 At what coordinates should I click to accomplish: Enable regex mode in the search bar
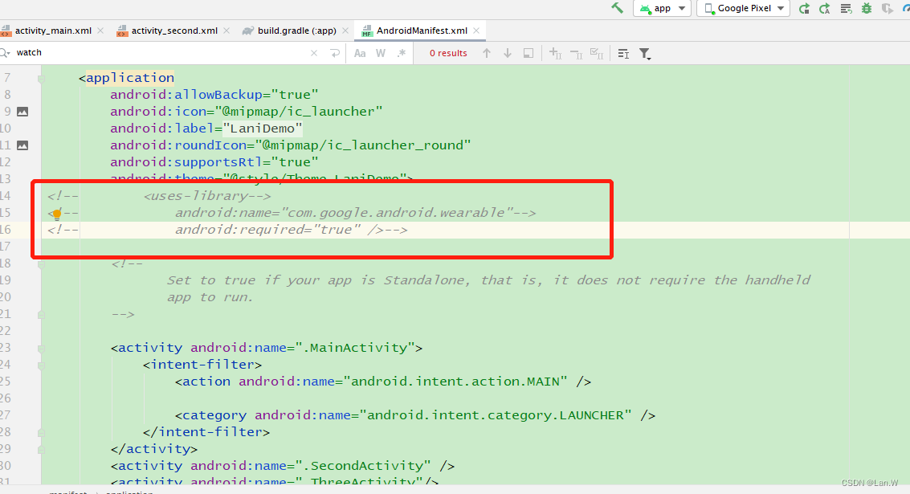click(x=400, y=53)
